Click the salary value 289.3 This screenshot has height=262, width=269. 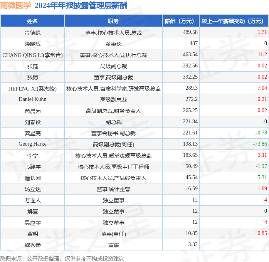[x=192, y=88]
